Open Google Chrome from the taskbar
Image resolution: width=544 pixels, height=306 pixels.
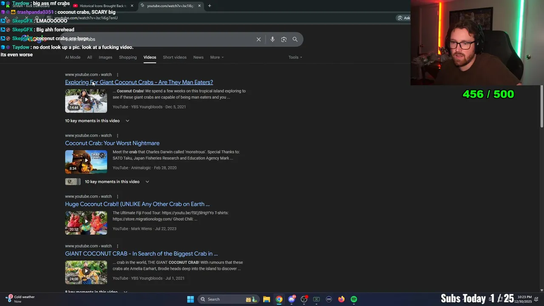(279, 299)
